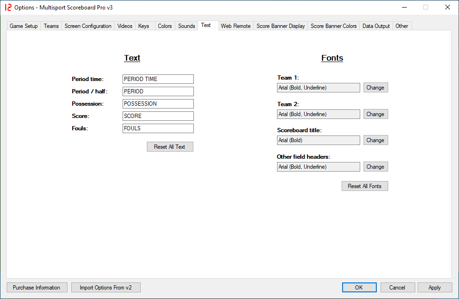Click the Period time text field

158,79
